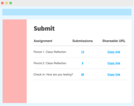Click the light blue top banner bar

(67, 12)
